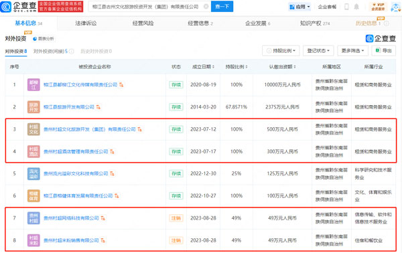The image size is (402, 253).
Task: Clear the search box with the X icon
Action: coord(206,7)
